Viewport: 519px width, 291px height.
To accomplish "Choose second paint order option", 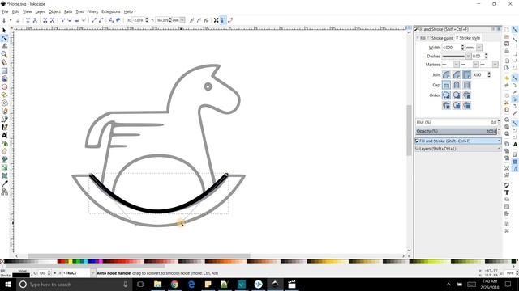I will (457, 95).
